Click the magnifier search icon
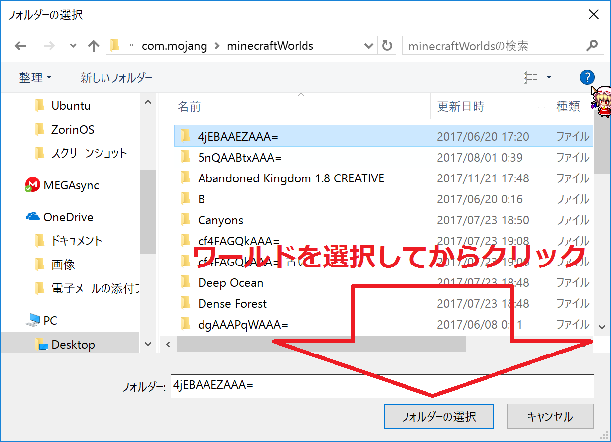This screenshot has height=442, width=611. click(x=592, y=46)
